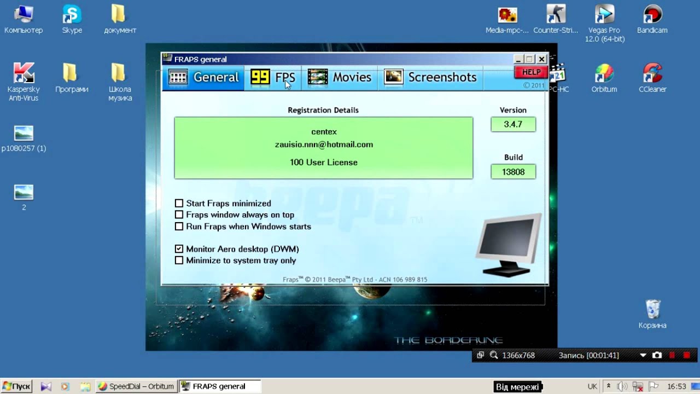Open the Пуск start menu

(16, 386)
